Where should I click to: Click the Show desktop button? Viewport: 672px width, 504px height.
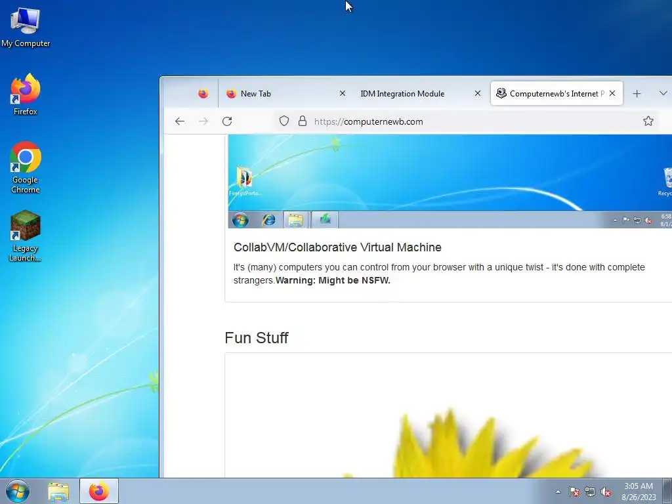[x=667, y=491]
